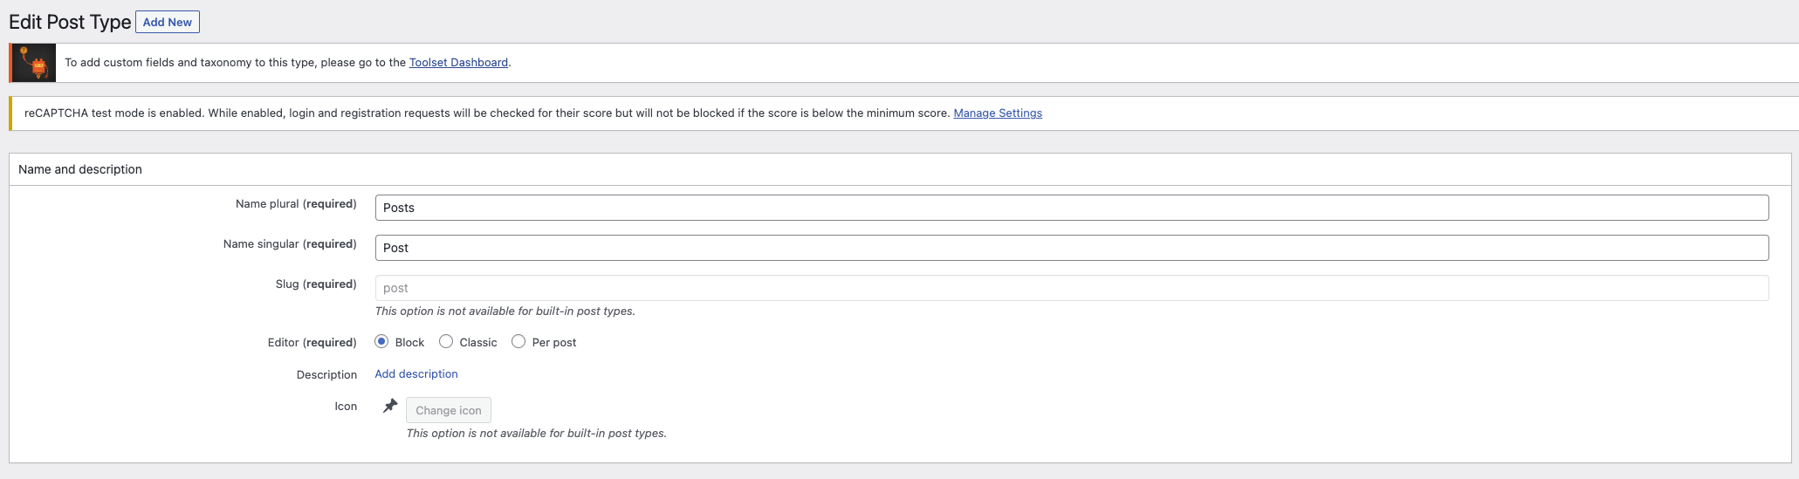1799x479 pixels.
Task: Click the greyed-out Slug field
Action: coord(1072,288)
